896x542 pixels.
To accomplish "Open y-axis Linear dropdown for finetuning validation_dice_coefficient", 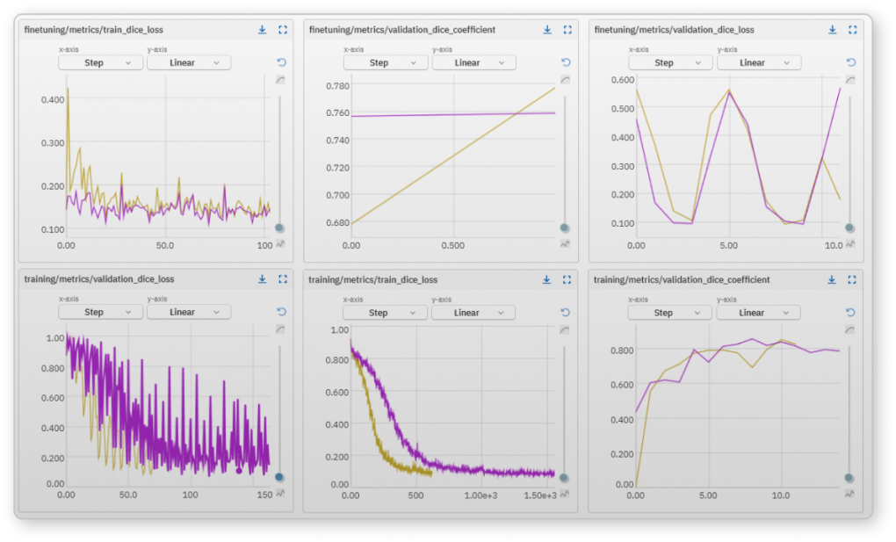I will (x=474, y=63).
